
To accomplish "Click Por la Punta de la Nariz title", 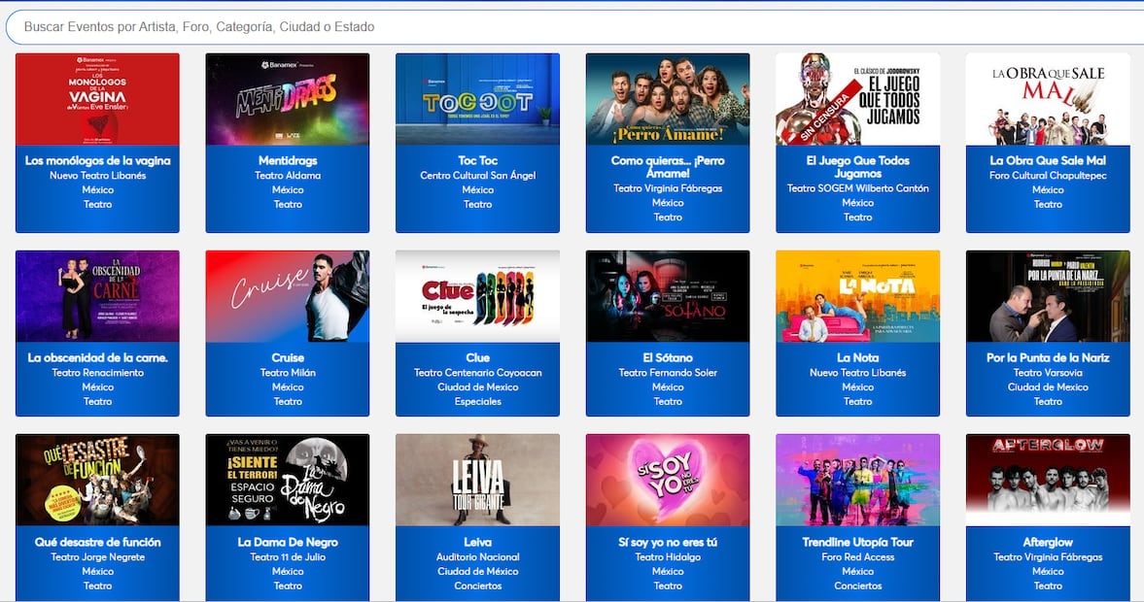I will pyautogui.click(x=1048, y=357).
